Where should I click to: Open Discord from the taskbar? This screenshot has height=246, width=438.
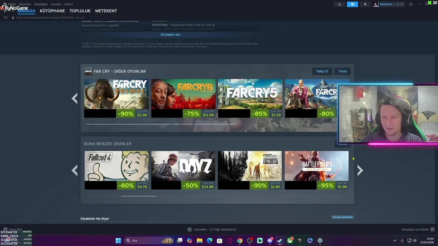coord(270,241)
